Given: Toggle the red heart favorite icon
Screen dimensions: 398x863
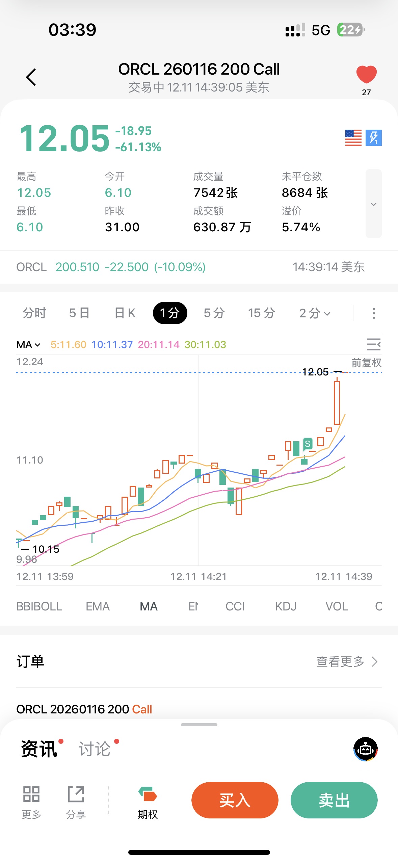Looking at the screenshot, I should (x=366, y=74).
